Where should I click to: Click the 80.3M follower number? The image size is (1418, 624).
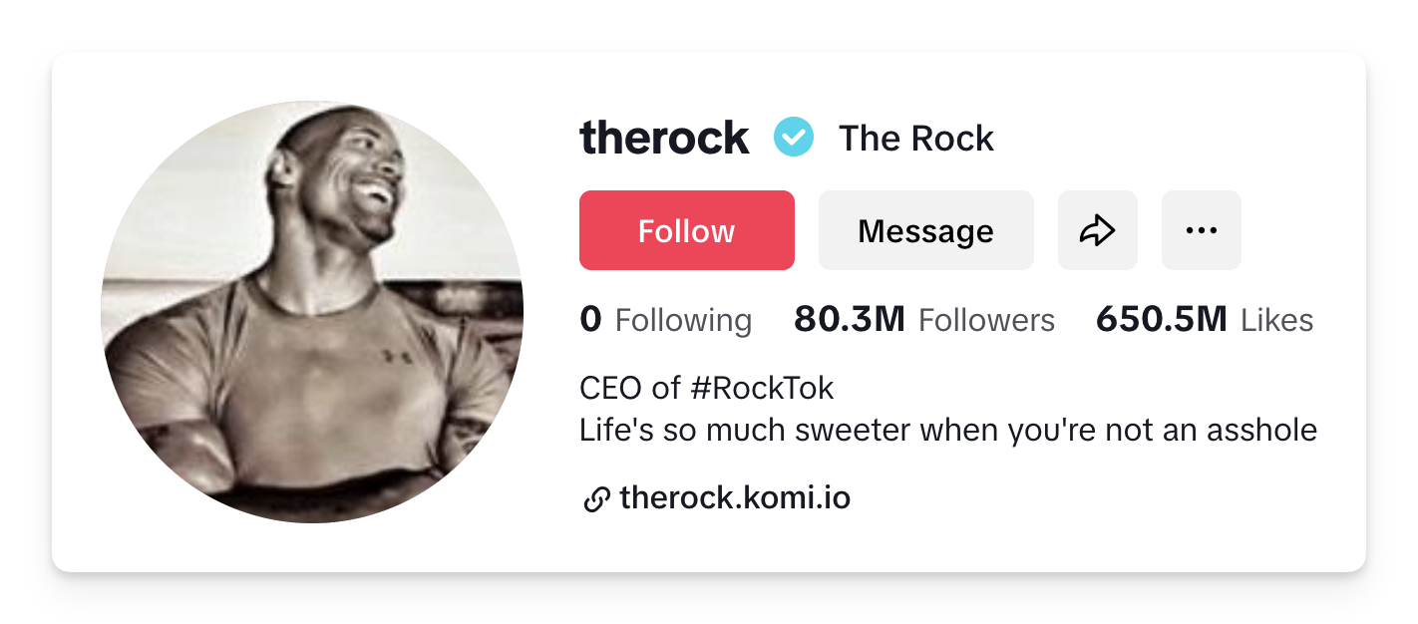(x=849, y=320)
